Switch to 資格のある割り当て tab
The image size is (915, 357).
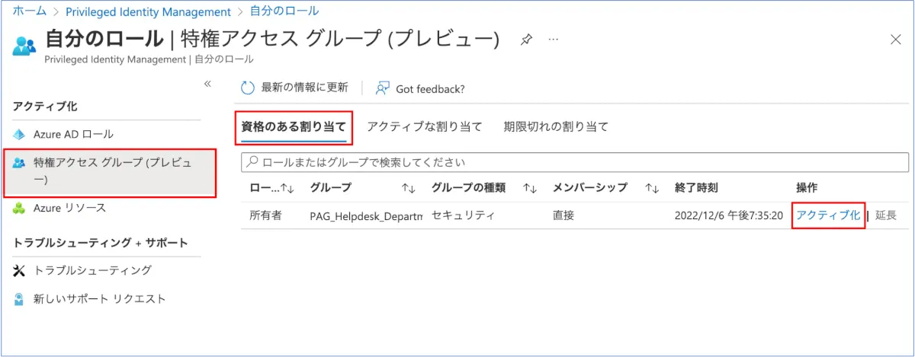click(294, 126)
